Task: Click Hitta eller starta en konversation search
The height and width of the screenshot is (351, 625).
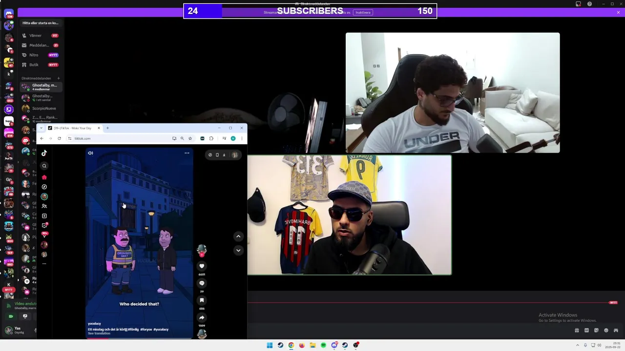Action: coord(41,23)
